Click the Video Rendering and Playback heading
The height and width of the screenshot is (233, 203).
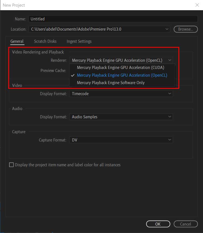point(38,52)
